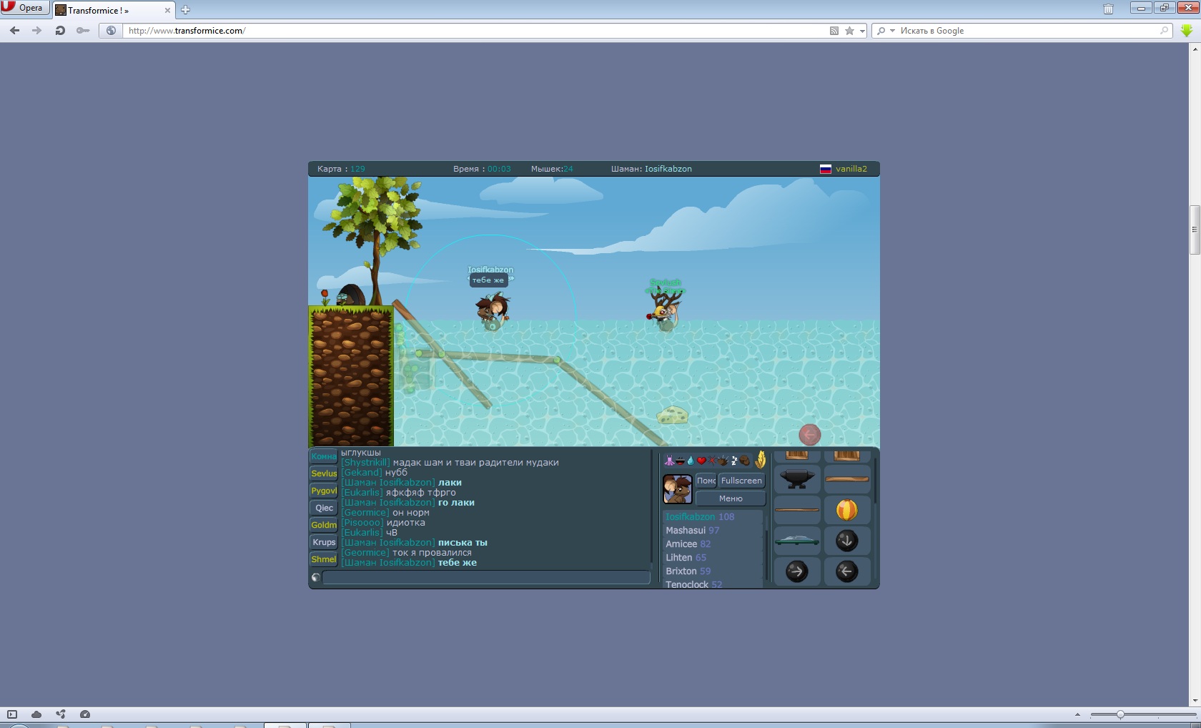Click the golden feather icon
Screen dimensions: 1201x728
pyautogui.click(x=761, y=460)
